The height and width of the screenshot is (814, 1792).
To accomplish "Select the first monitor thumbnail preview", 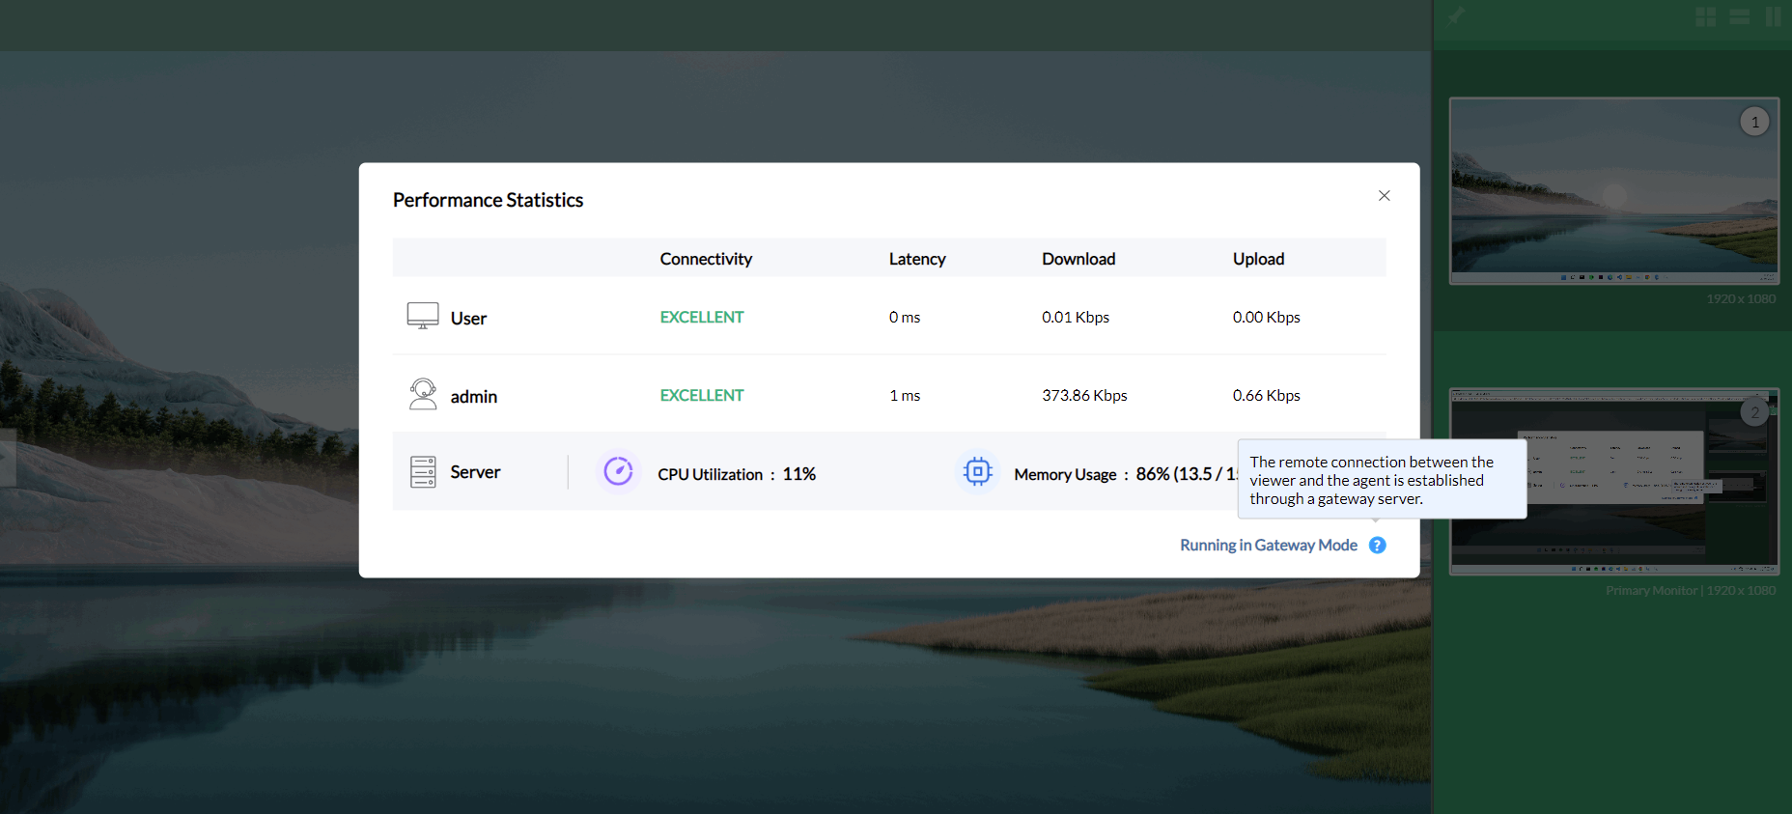I will [1612, 191].
